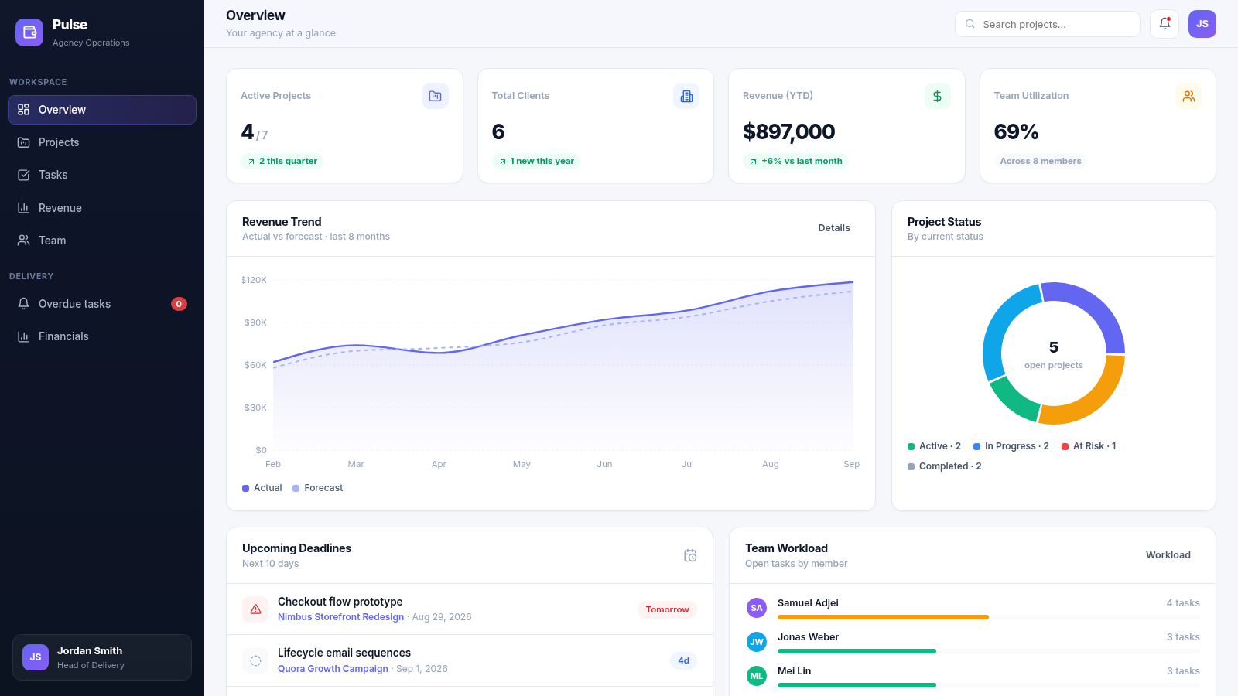The width and height of the screenshot is (1238, 696).
Task: Click the Revenue bar chart icon
Action: coord(24,208)
